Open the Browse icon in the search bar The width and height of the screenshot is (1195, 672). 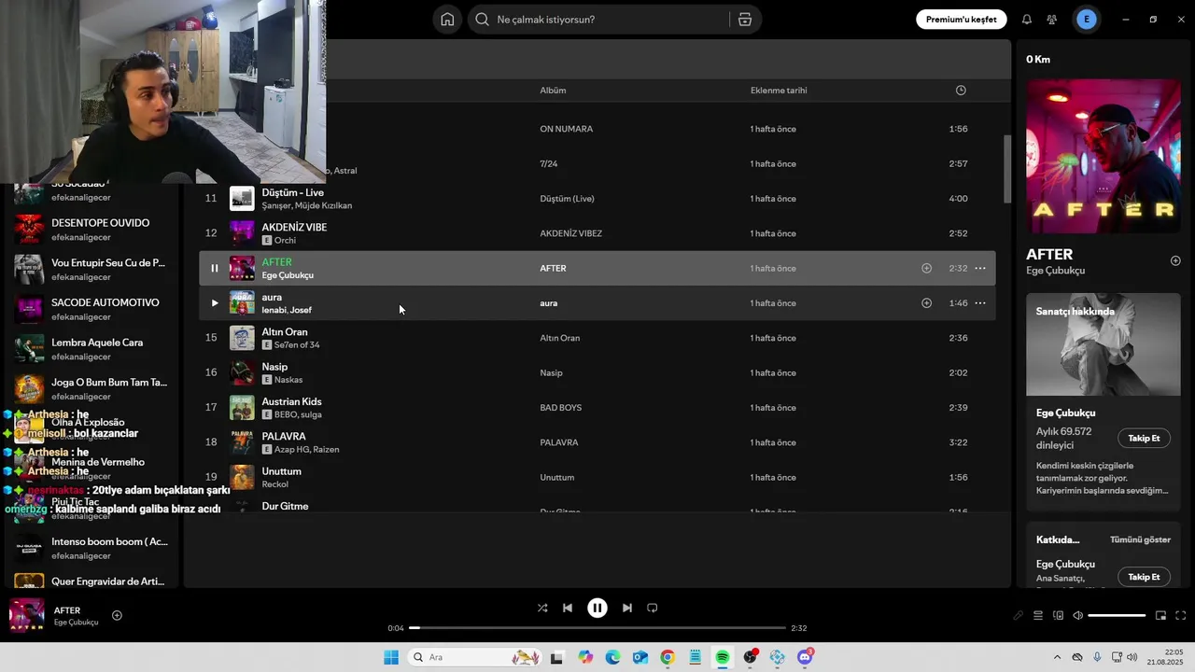tap(744, 20)
